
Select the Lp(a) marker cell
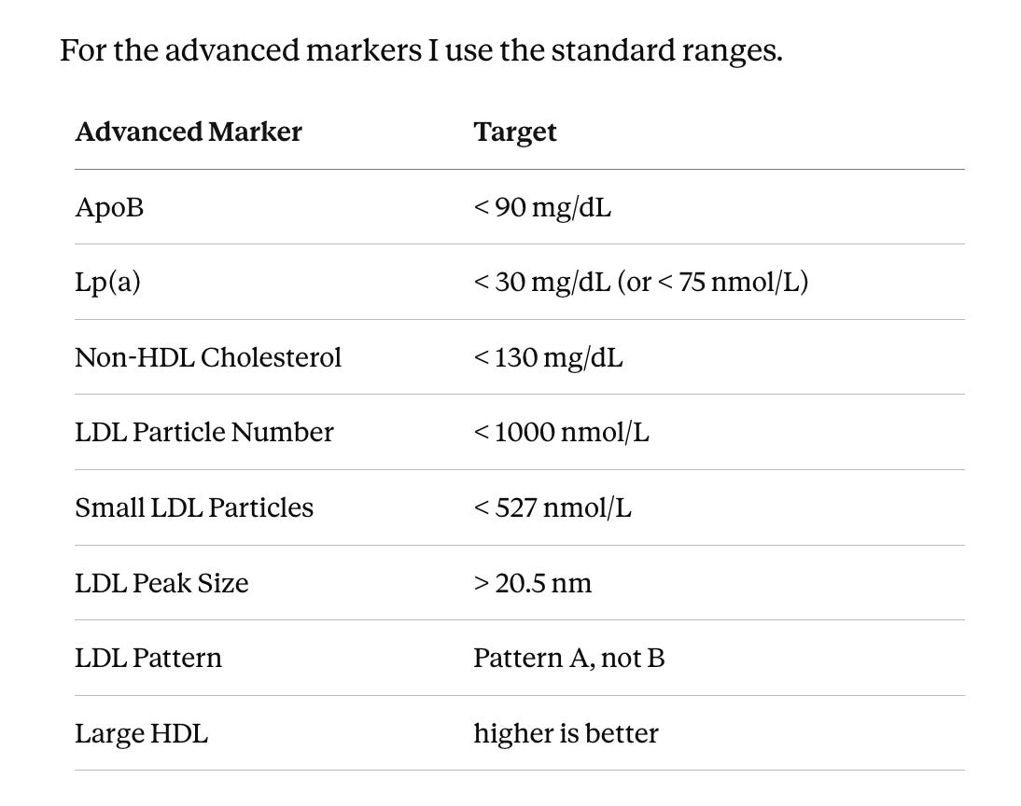[x=107, y=283]
